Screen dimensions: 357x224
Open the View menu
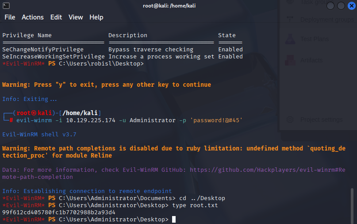[76, 17]
